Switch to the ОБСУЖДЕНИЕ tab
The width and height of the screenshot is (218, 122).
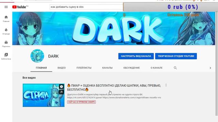[x=131, y=68]
